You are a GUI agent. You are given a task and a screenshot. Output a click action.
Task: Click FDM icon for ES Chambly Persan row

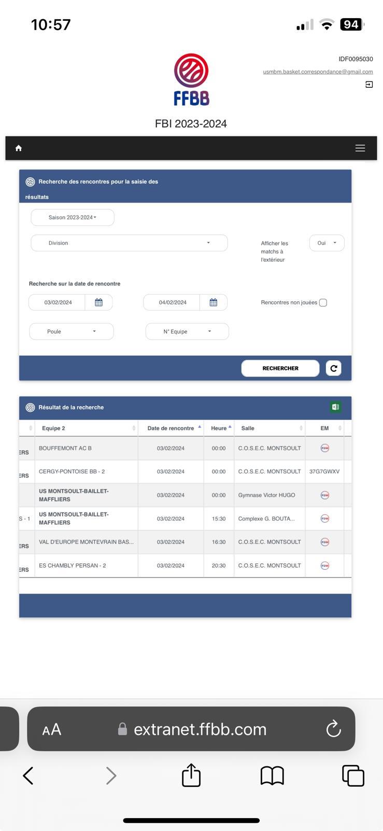pos(324,566)
